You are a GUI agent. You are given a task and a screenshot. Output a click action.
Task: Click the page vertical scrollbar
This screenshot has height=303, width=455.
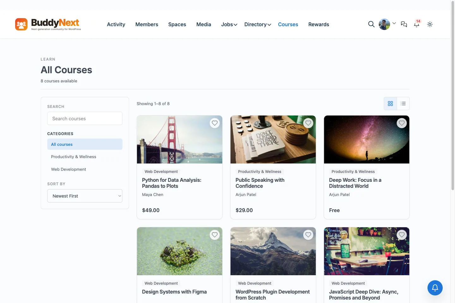pos(453,96)
